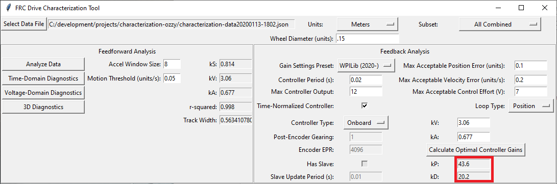
Task: Open Time-Domain Diagnostics
Action: point(43,78)
